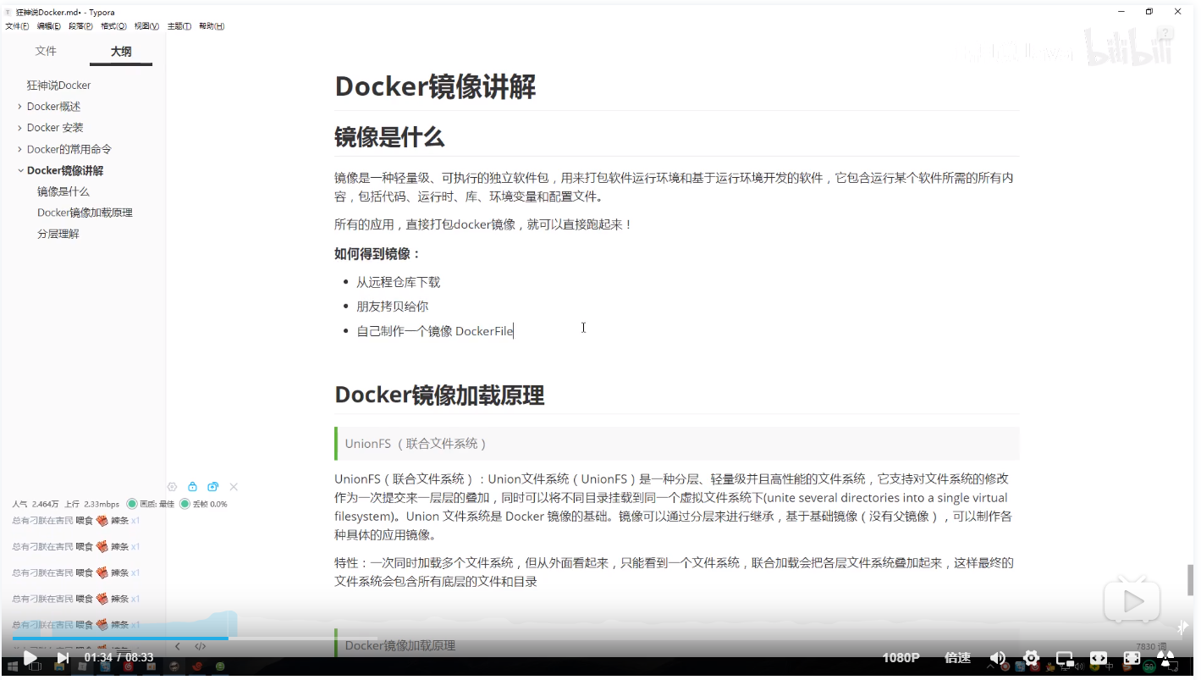Collapse the Docker镜像讲解 outline chevron
The width and height of the screenshot is (1201, 680).
19,170
